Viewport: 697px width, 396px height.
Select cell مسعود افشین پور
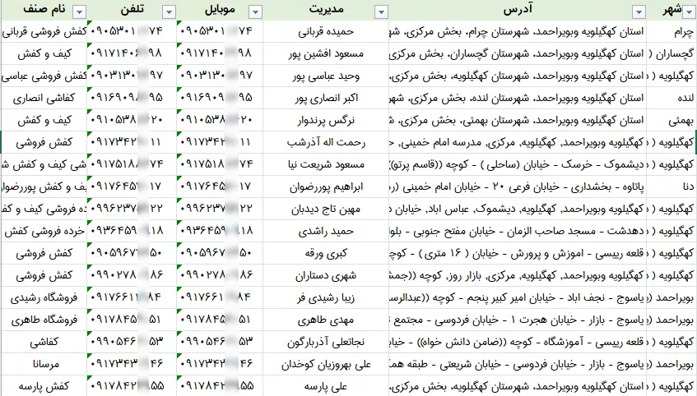[x=326, y=53]
